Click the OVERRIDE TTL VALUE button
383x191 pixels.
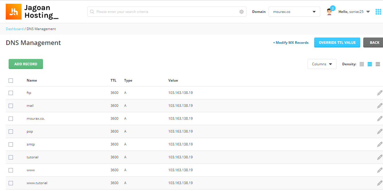click(337, 42)
